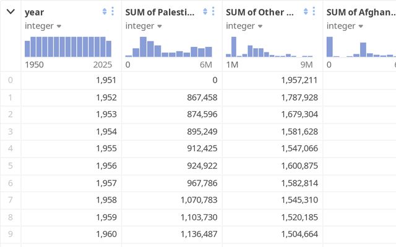Open SUM of Other column options menu
Image resolution: width=396 pixels, height=247 pixels.
pyautogui.click(x=314, y=12)
